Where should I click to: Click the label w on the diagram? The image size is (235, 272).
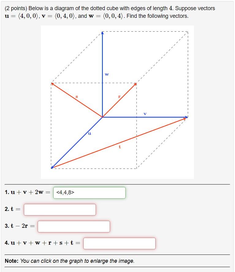[x=106, y=74]
